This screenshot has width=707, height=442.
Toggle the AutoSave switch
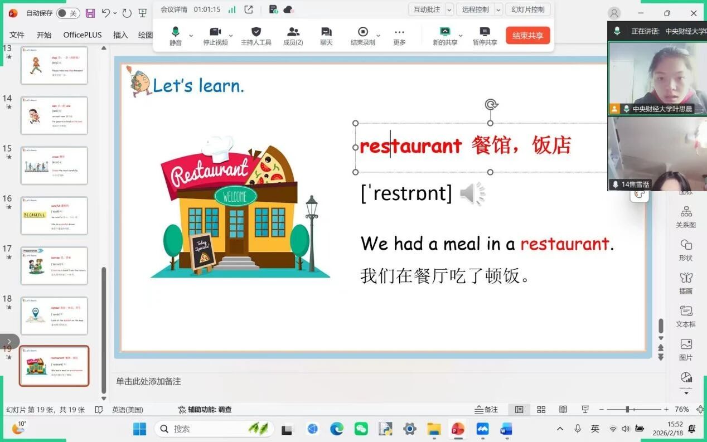(x=68, y=13)
